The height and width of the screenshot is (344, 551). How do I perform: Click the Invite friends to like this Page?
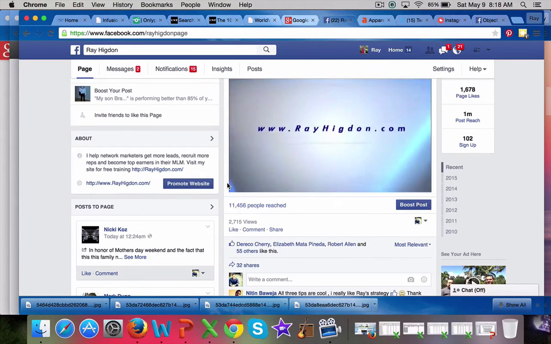(x=128, y=115)
